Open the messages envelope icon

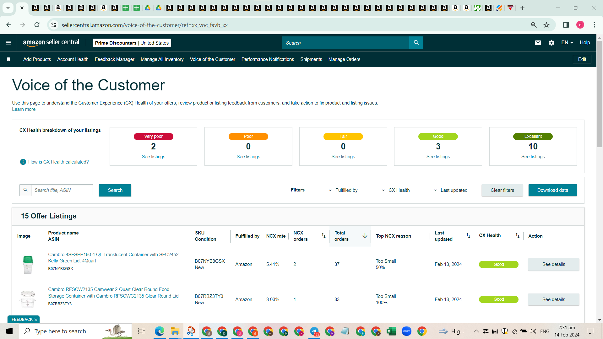pos(538,43)
